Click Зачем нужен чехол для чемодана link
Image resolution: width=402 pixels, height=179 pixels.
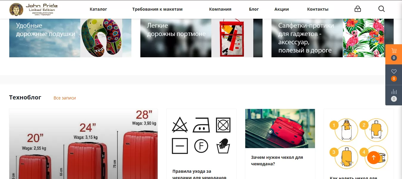[277, 161]
